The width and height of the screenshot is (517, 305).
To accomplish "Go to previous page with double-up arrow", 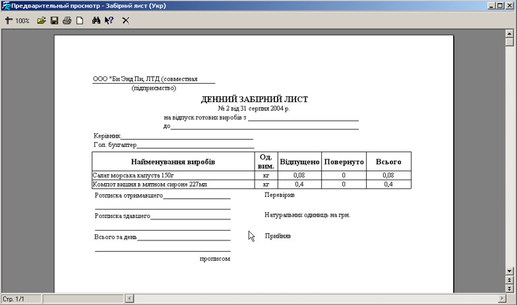I will pyautogui.click(x=510, y=280).
